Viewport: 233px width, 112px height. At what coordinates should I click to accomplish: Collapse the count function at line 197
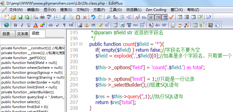point(81,44)
